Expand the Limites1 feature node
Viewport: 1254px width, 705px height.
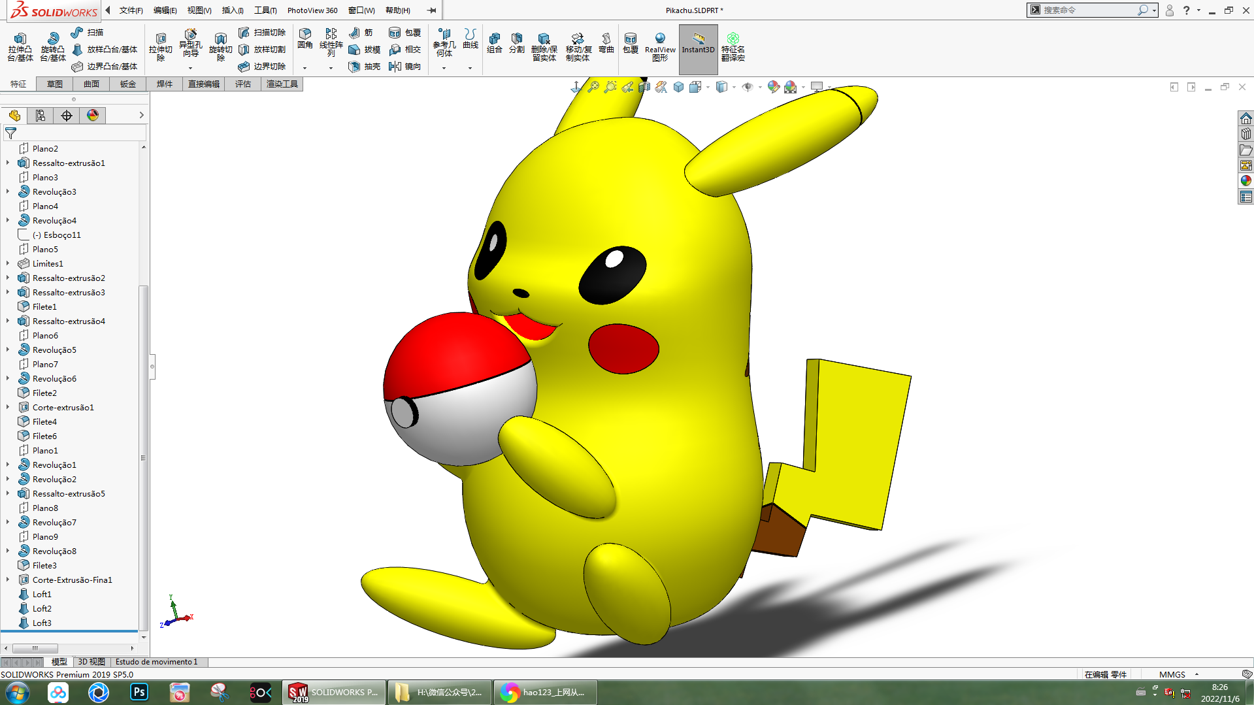(x=8, y=263)
